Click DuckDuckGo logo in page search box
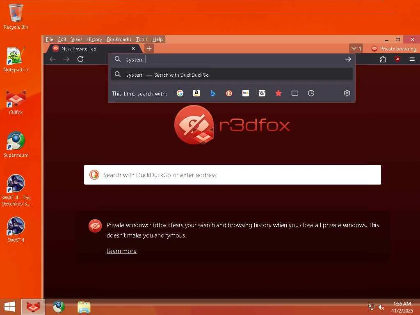The height and width of the screenshot is (315, 420). pos(94,175)
